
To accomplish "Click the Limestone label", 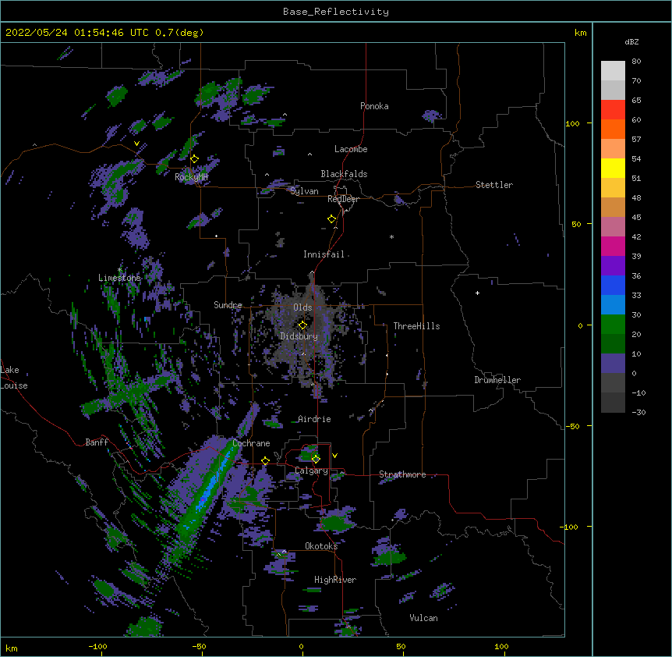I will click(x=119, y=278).
